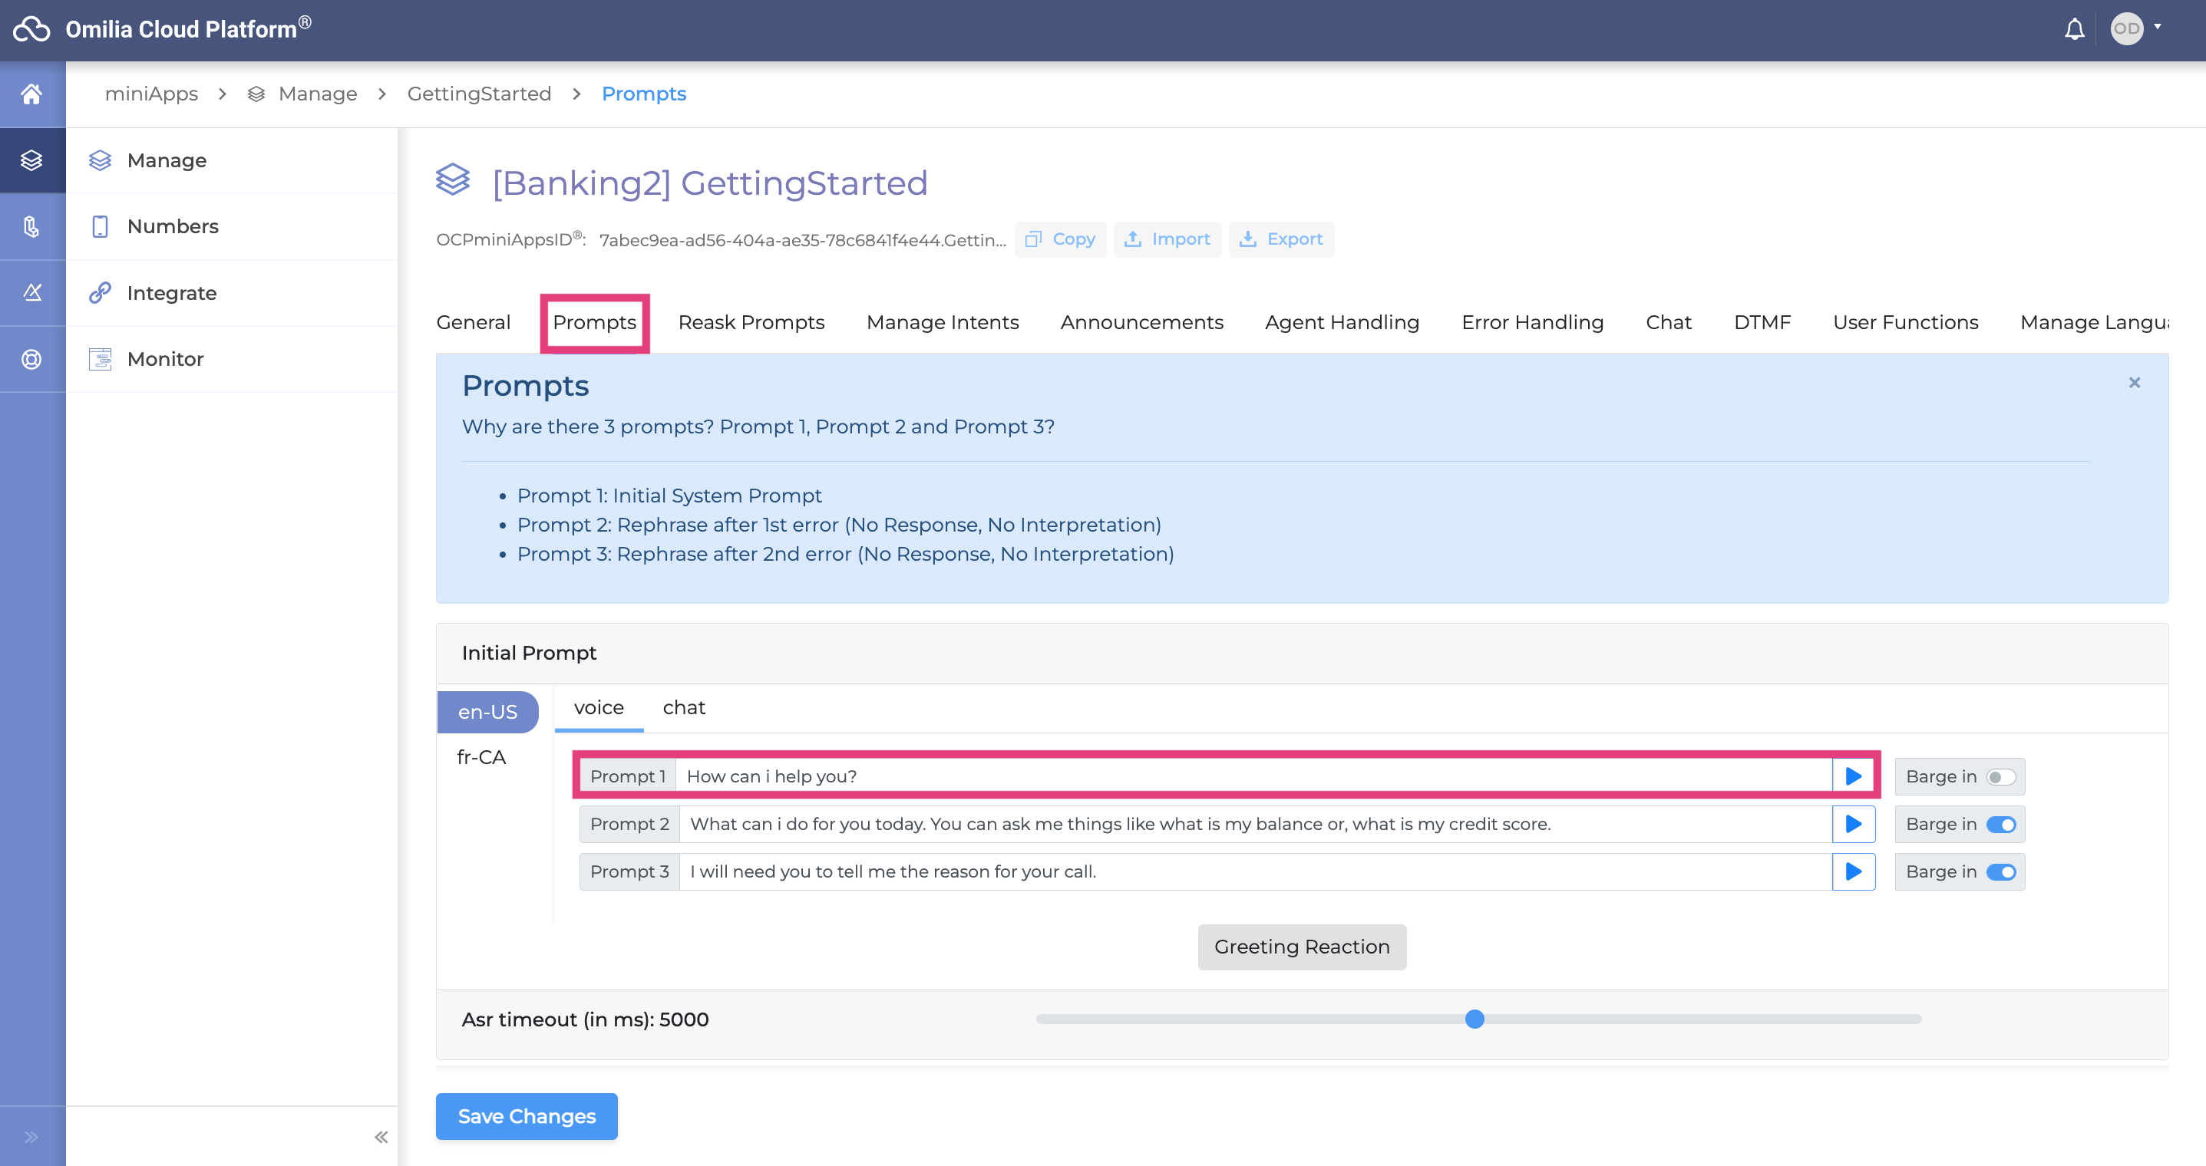
Task: Switch to the General tab
Action: click(x=474, y=322)
